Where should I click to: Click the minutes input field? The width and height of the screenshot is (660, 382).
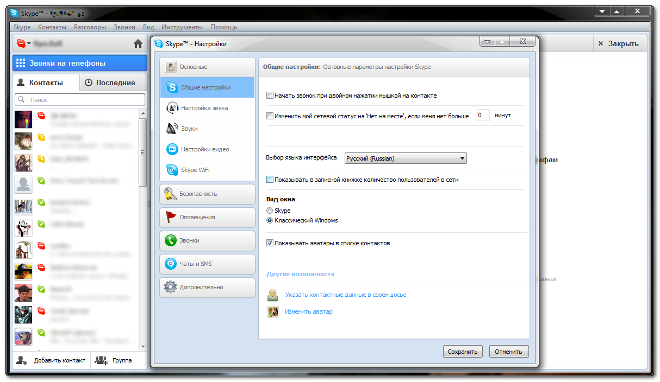pos(483,115)
